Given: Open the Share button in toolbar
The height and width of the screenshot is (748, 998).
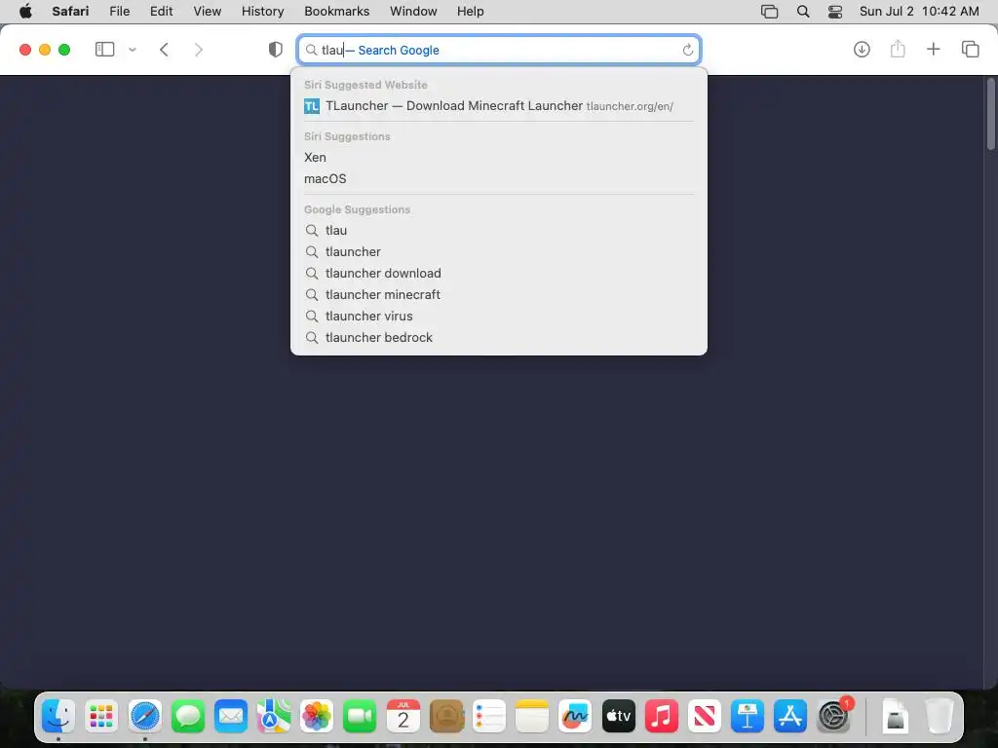Looking at the screenshot, I should pyautogui.click(x=898, y=49).
